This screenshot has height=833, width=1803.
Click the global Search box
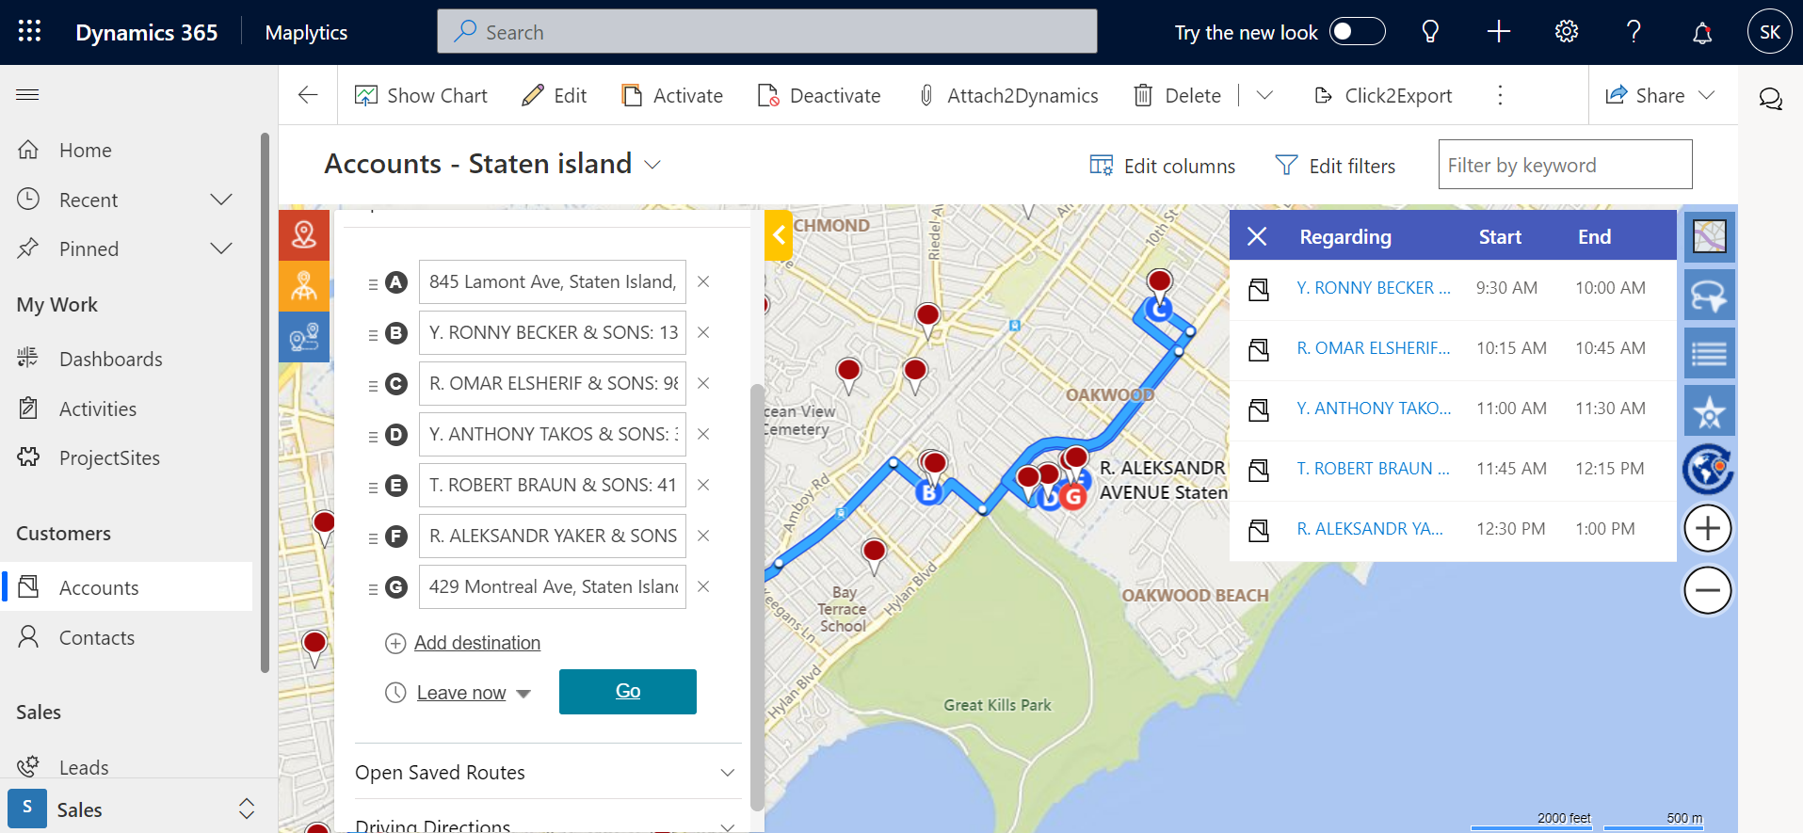pyautogui.click(x=766, y=32)
